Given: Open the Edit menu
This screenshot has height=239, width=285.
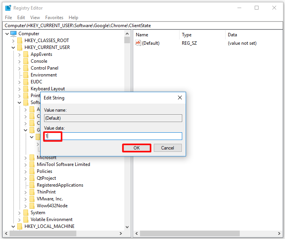Looking at the screenshot, I should (21, 18).
